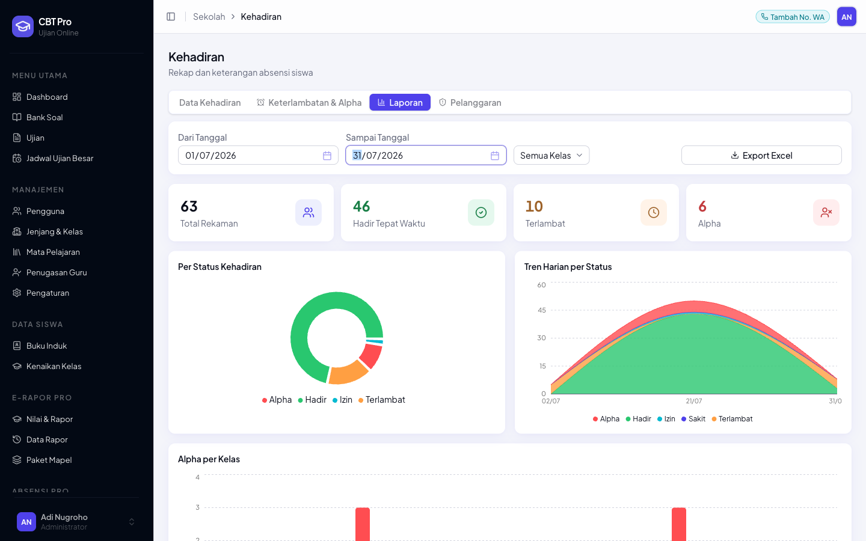The height and width of the screenshot is (541, 866).
Task: Click the 'Tren Harian per Status' chart title
Action: tap(568, 267)
